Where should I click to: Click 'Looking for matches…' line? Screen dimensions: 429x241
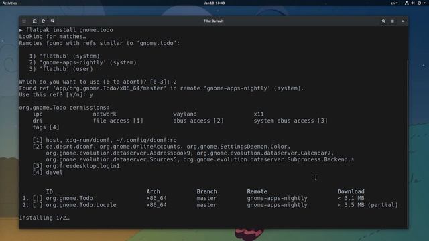coord(52,37)
